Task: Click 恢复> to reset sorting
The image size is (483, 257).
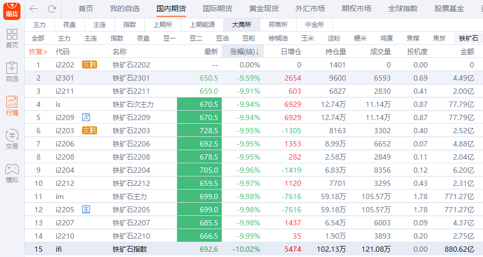Action: pos(38,52)
